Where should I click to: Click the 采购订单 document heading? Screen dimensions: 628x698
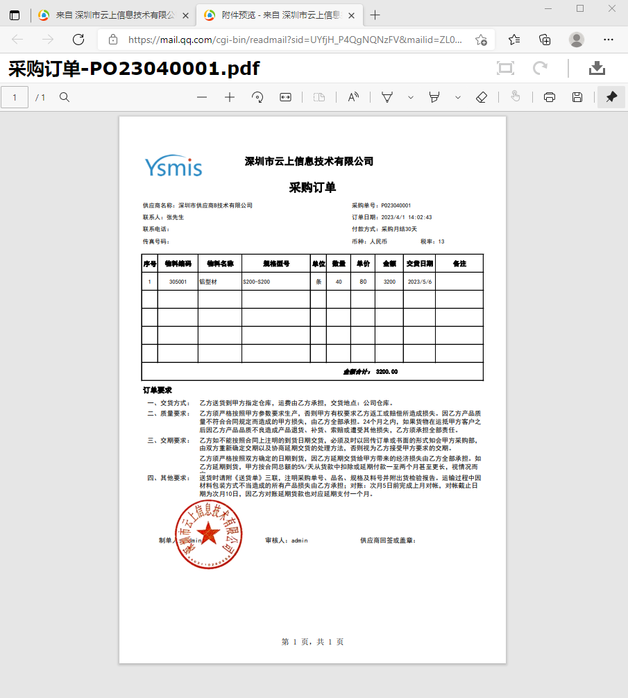312,187
